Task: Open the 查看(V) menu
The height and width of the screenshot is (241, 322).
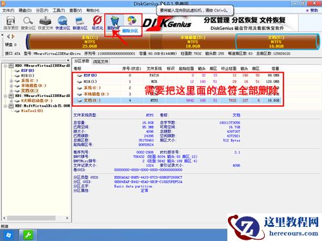Action: click(75, 10)
